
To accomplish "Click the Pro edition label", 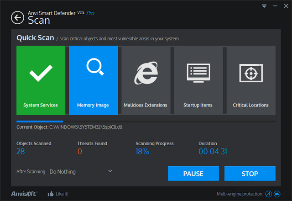I will pyautogui.click(x=90, y=13).
